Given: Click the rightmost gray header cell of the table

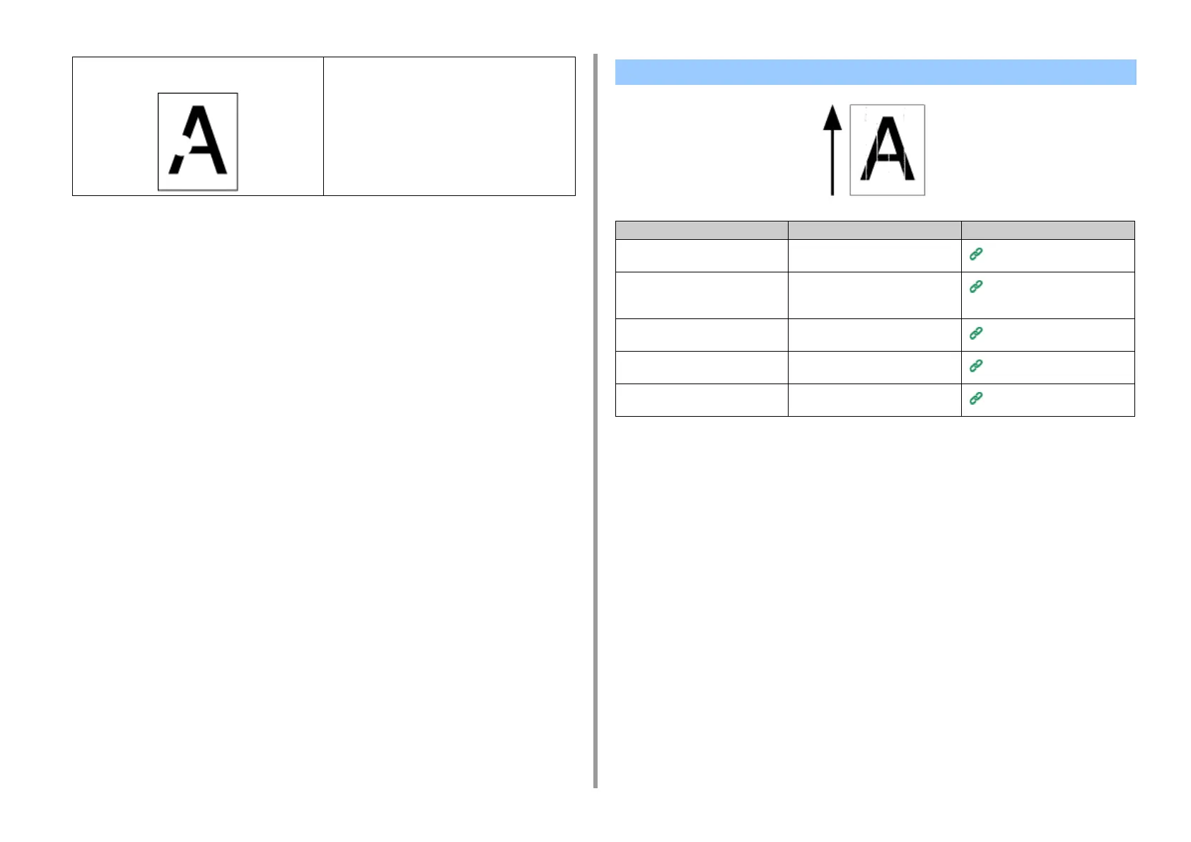Looking at the screenshot, I should 1047,230.
